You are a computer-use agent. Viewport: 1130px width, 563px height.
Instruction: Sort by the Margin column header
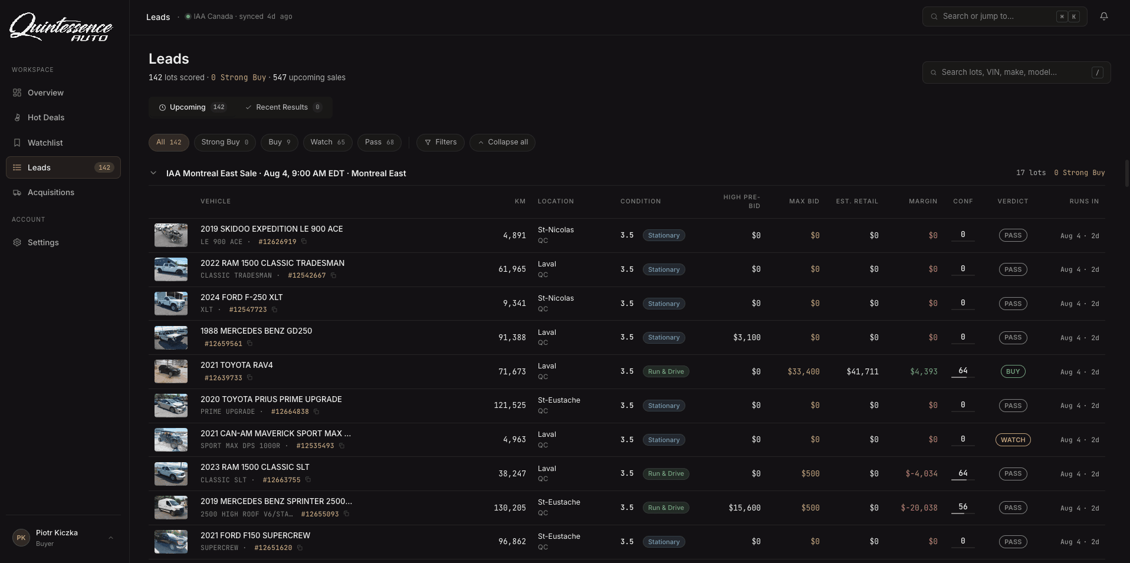pos(923,202)
